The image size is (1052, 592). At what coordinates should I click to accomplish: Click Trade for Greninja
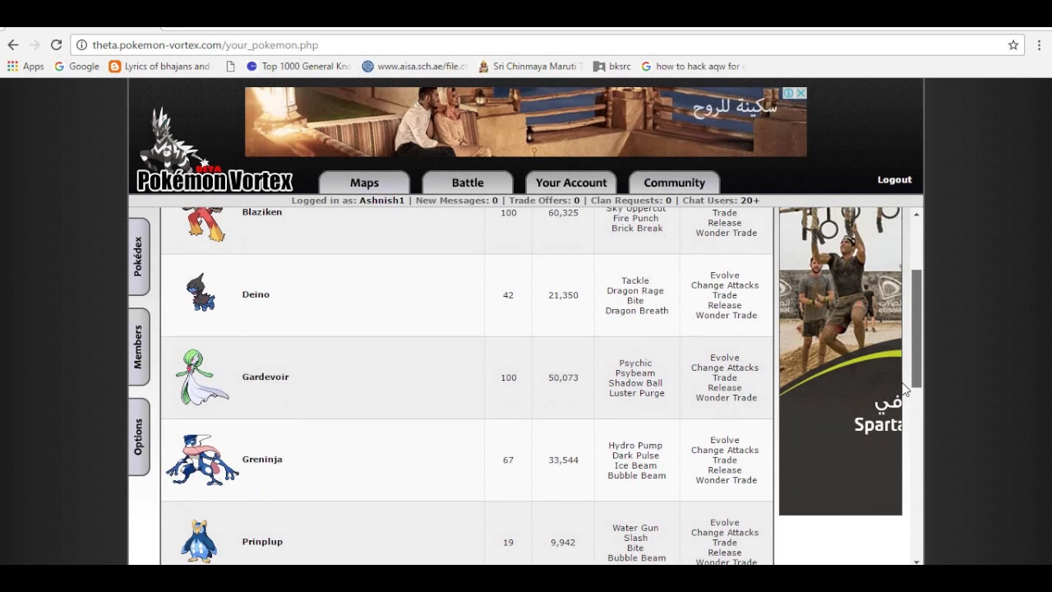pos(725,460)
